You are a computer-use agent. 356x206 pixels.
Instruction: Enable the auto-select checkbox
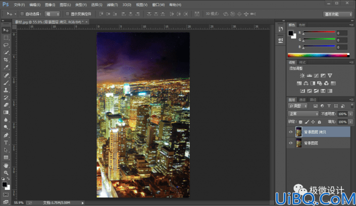pyautogui.click(x=22, y=14)
